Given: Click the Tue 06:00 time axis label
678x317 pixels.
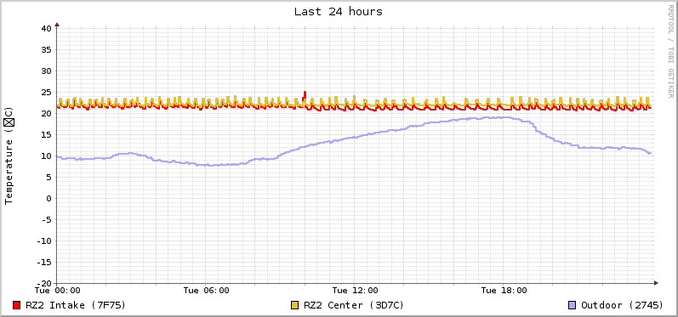Looking at the screenshot, I should point(206,291).
